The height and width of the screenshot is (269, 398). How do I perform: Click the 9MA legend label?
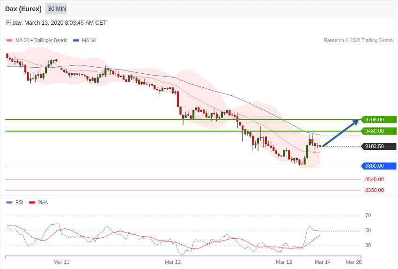pos(43,202)
